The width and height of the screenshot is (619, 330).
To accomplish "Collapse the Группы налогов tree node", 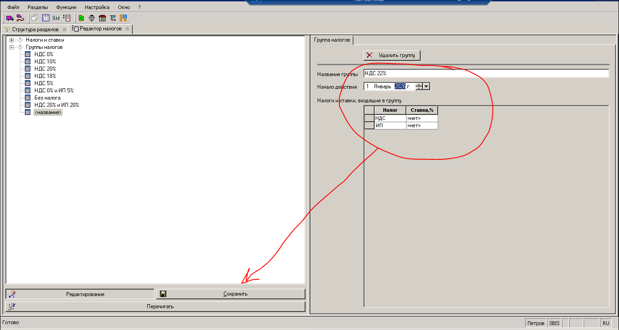I will tap(12, 47).
